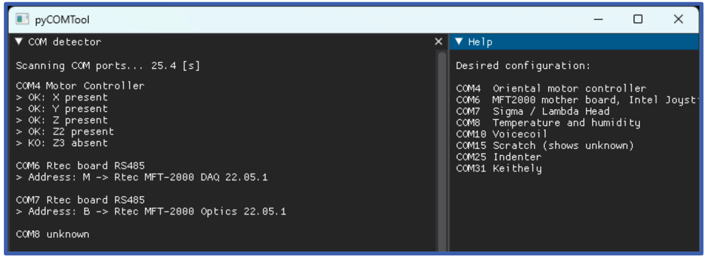Click the Rtec MFT-2000 DAQ address line
712x260 pixels.
[142, 177]
